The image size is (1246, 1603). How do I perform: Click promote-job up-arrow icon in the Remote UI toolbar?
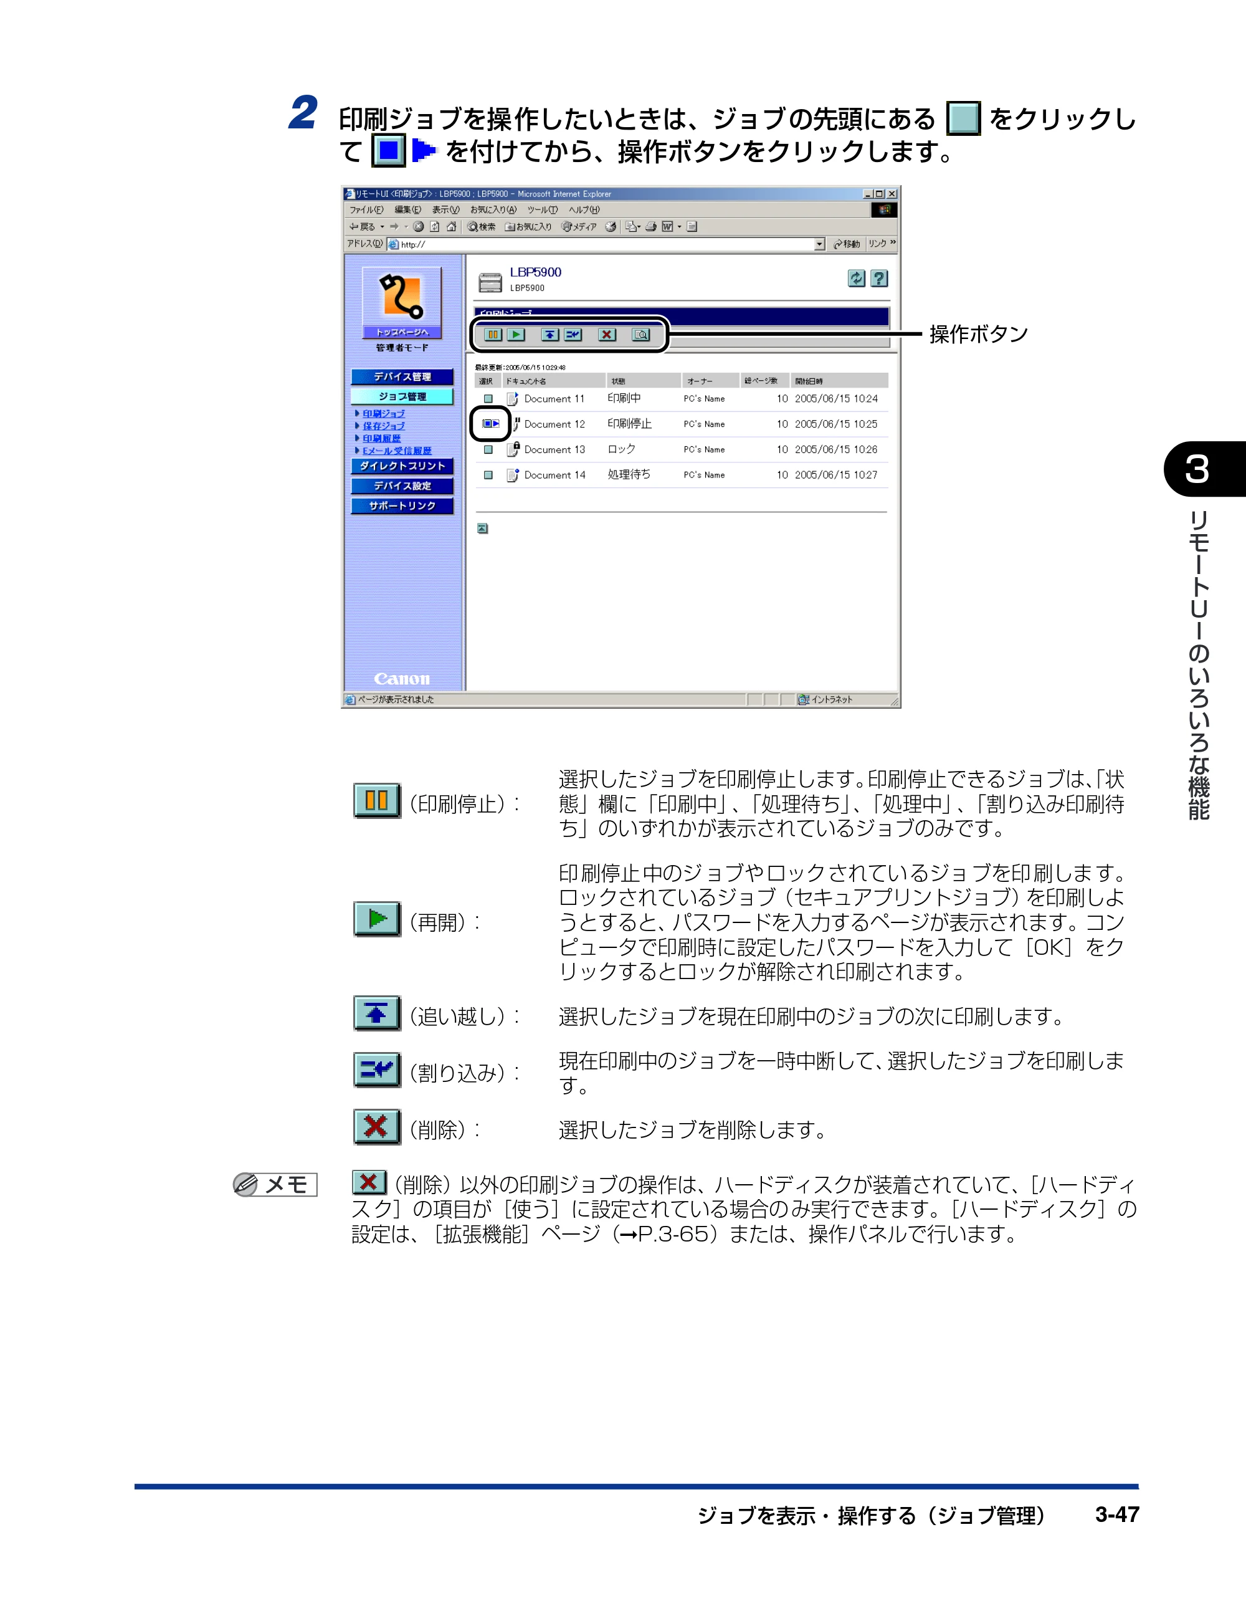549,335
